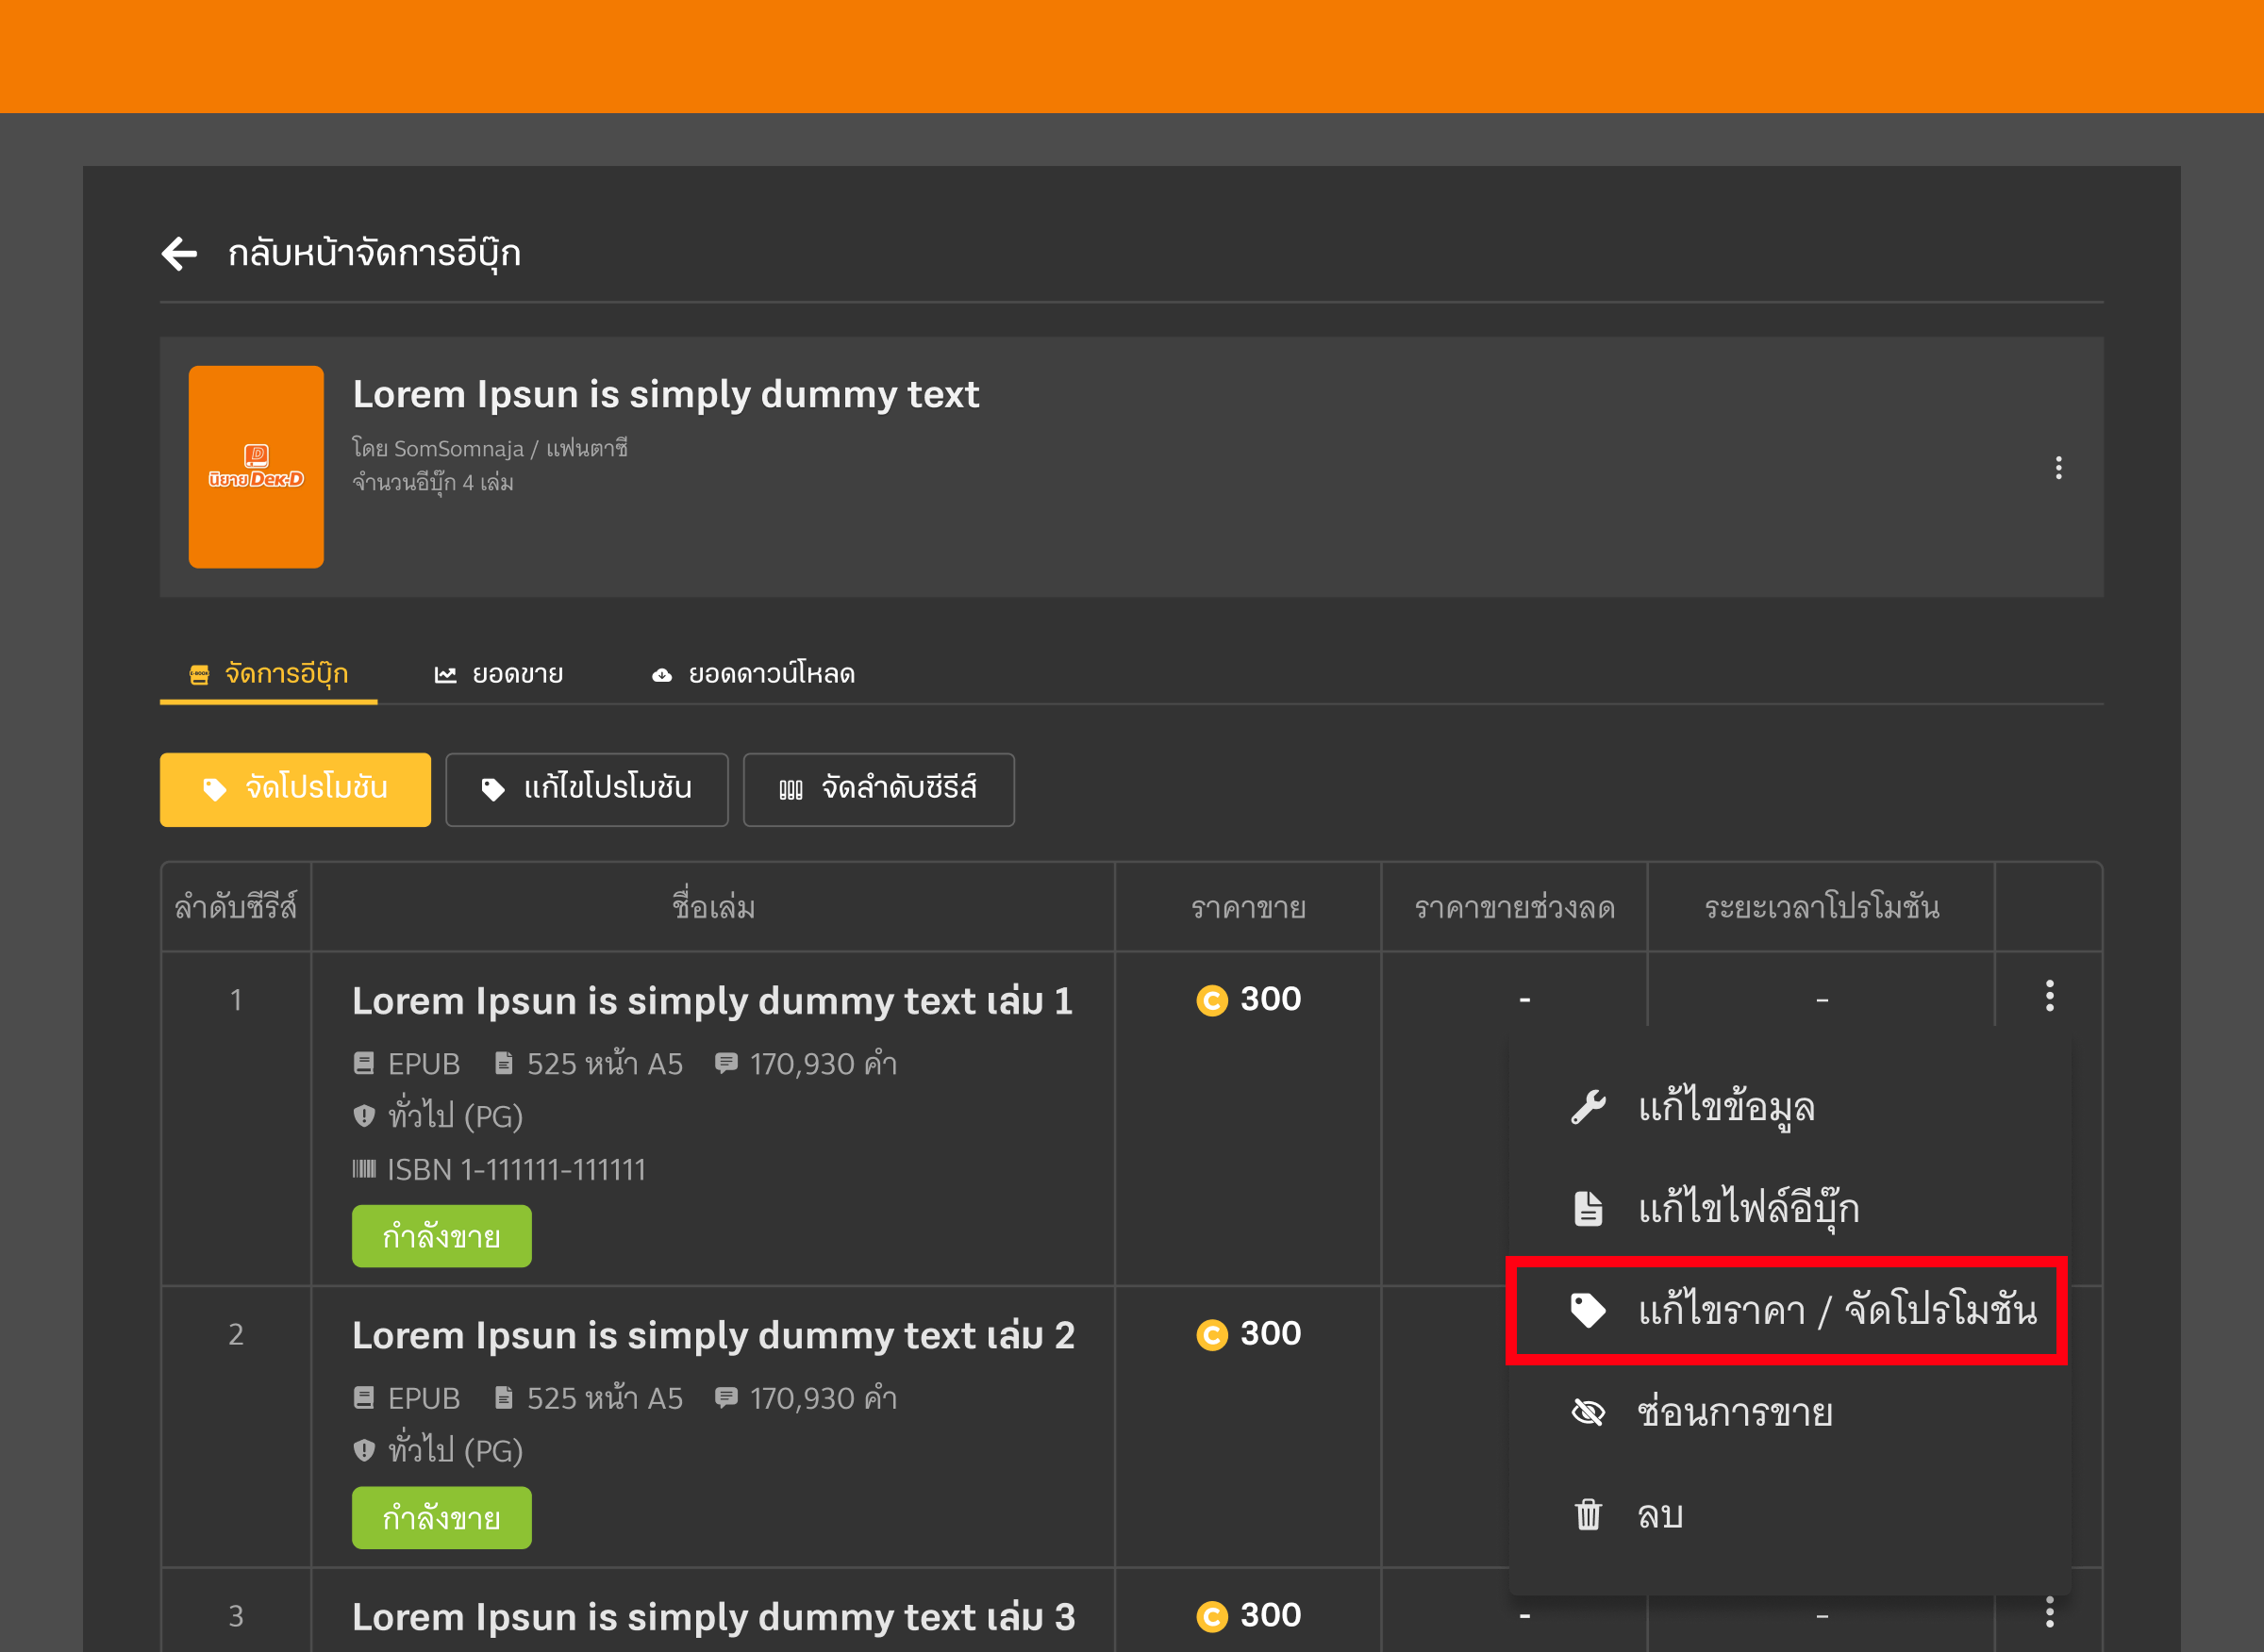
Task: Click the crossed-eye hide sale icon
Action: click(1588, 1412)
